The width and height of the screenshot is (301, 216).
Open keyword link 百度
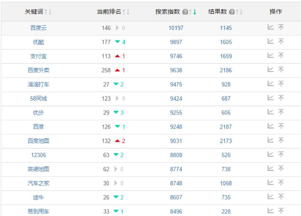pos(38,127)
